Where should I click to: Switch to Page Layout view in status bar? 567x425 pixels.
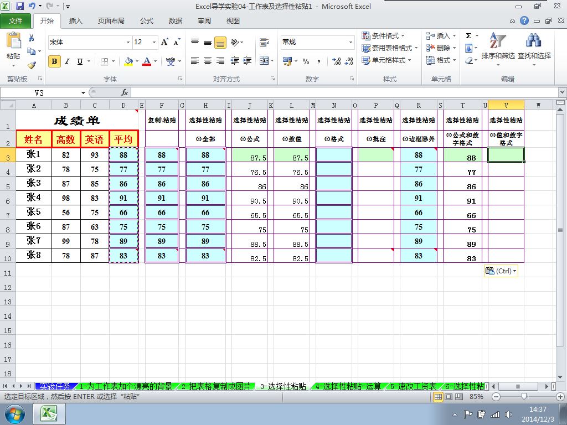pos(449,397)
